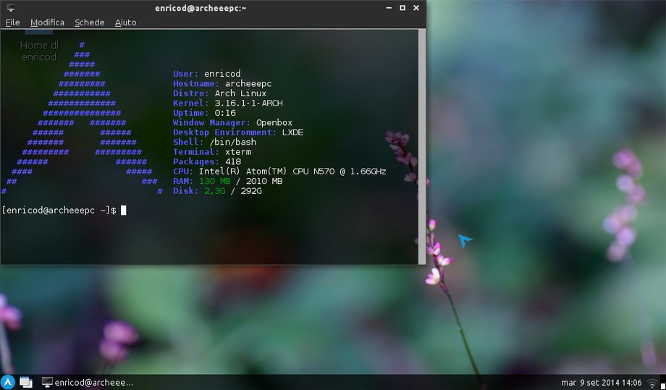Maximize the terminal window

[402, 8]
